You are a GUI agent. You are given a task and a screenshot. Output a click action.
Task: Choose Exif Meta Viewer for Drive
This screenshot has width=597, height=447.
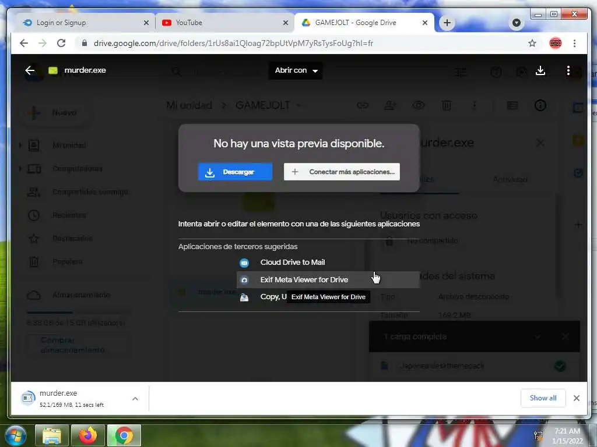point(328,280)
